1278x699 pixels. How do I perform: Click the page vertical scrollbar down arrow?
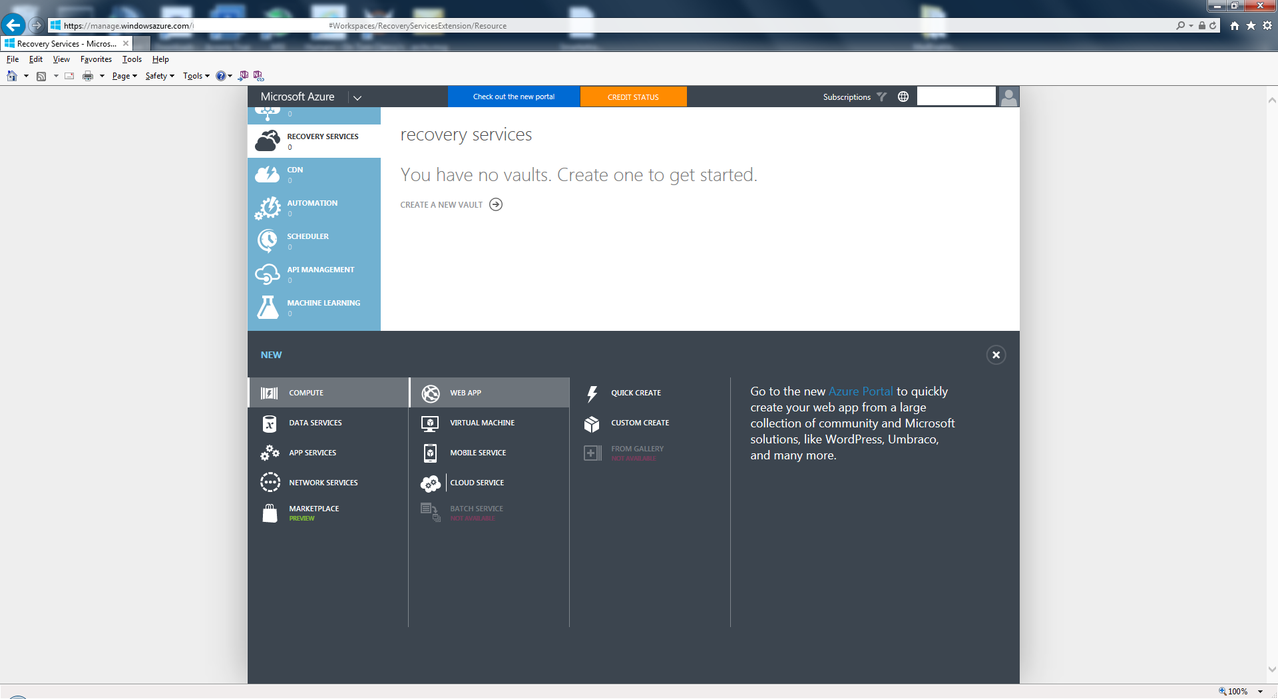click(1272, 670)
